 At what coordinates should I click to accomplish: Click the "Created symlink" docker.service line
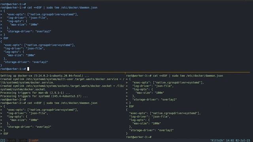pyautogui.click(x=62, y=81)
